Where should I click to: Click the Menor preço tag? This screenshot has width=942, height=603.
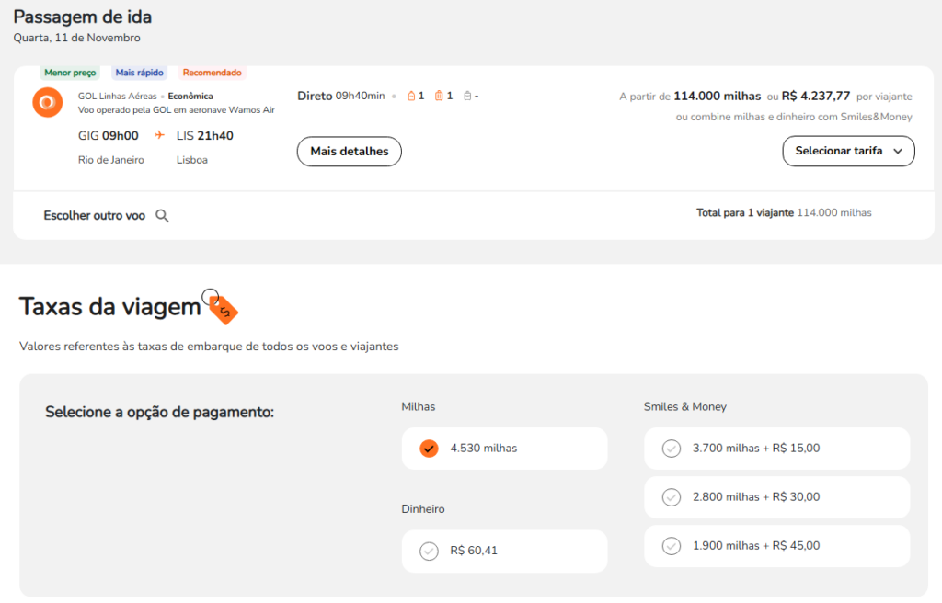[70, 73]
